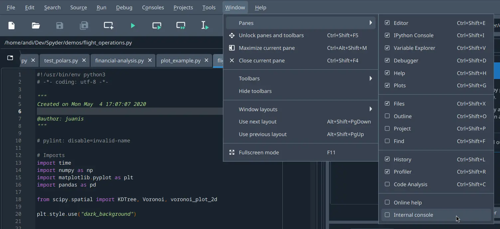Choose Maximize current pane
The width and height of the screenshot is (500, 229).
300,48
